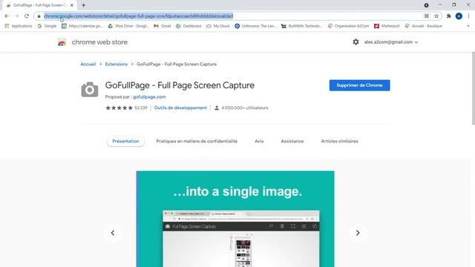This screenshot has height=267, width=475.
Task: Click the Chrome Web Store logo
Action: 62,42
